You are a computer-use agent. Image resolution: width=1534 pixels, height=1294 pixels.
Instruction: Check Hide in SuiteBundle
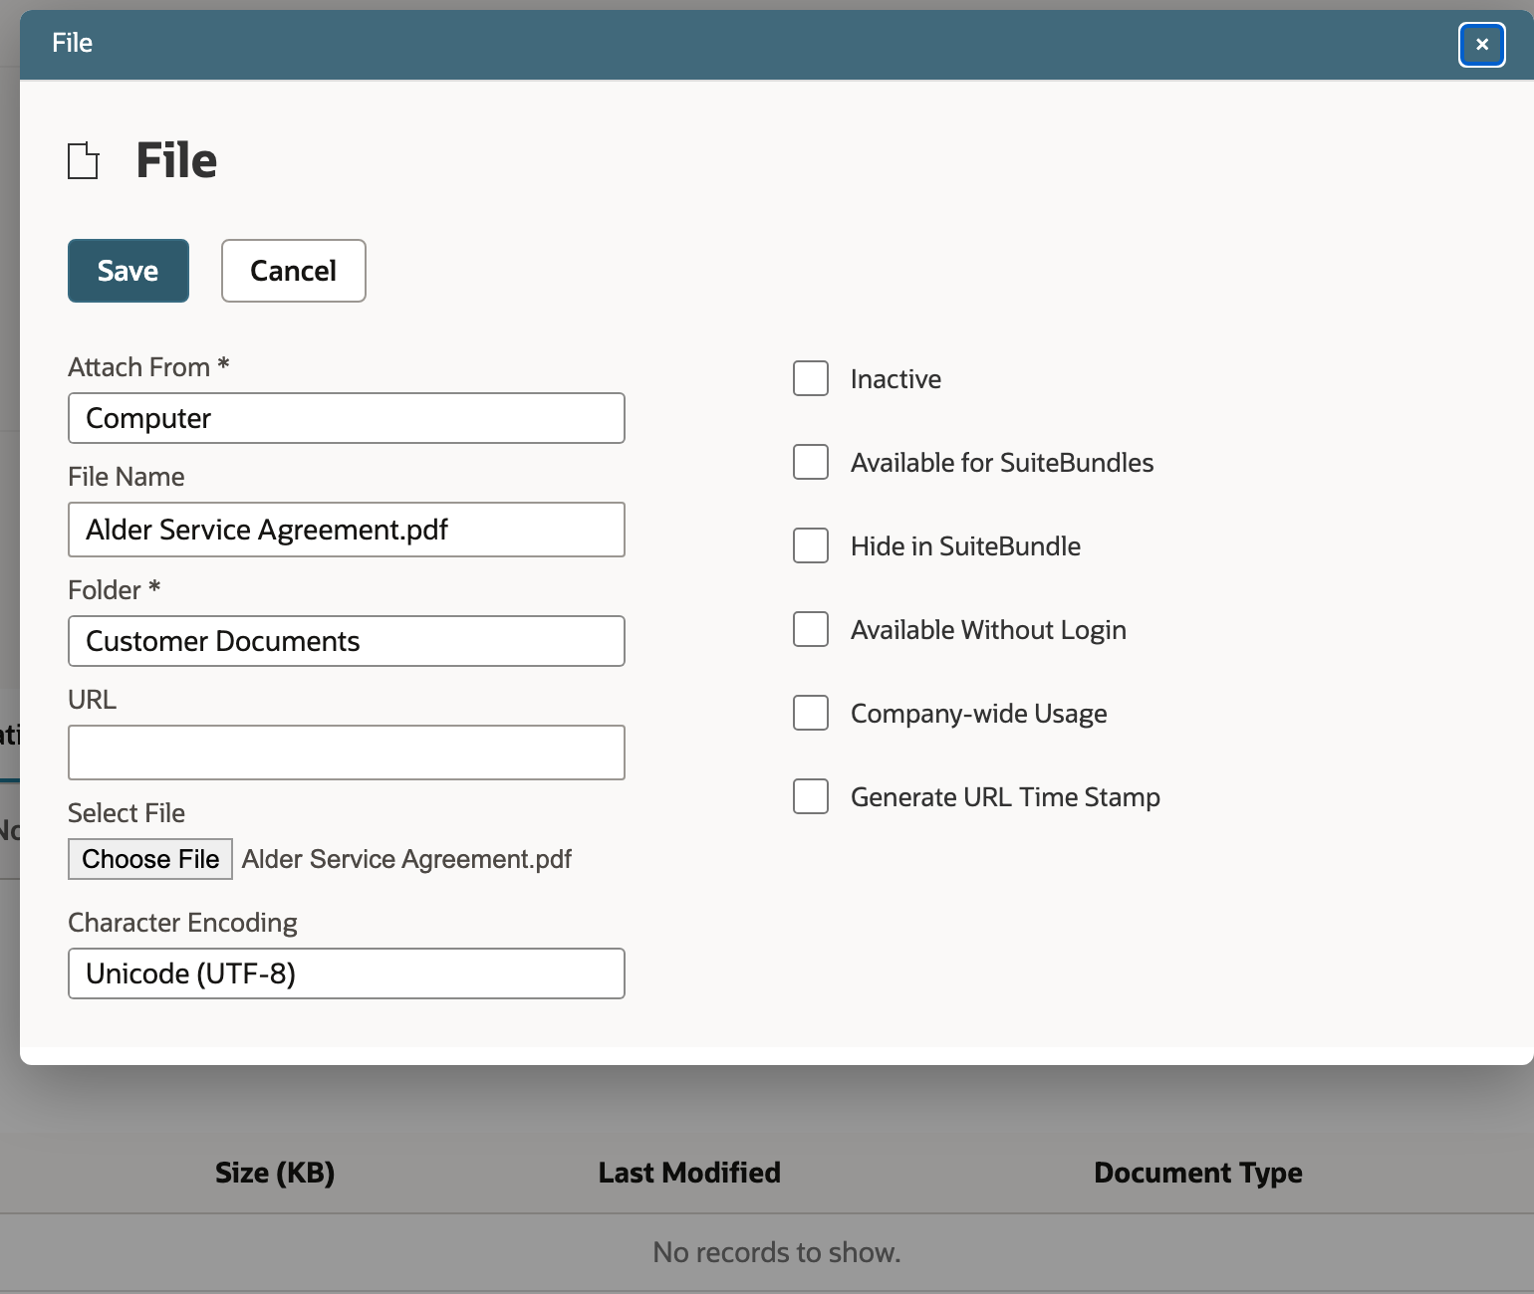tap(811, 545)
